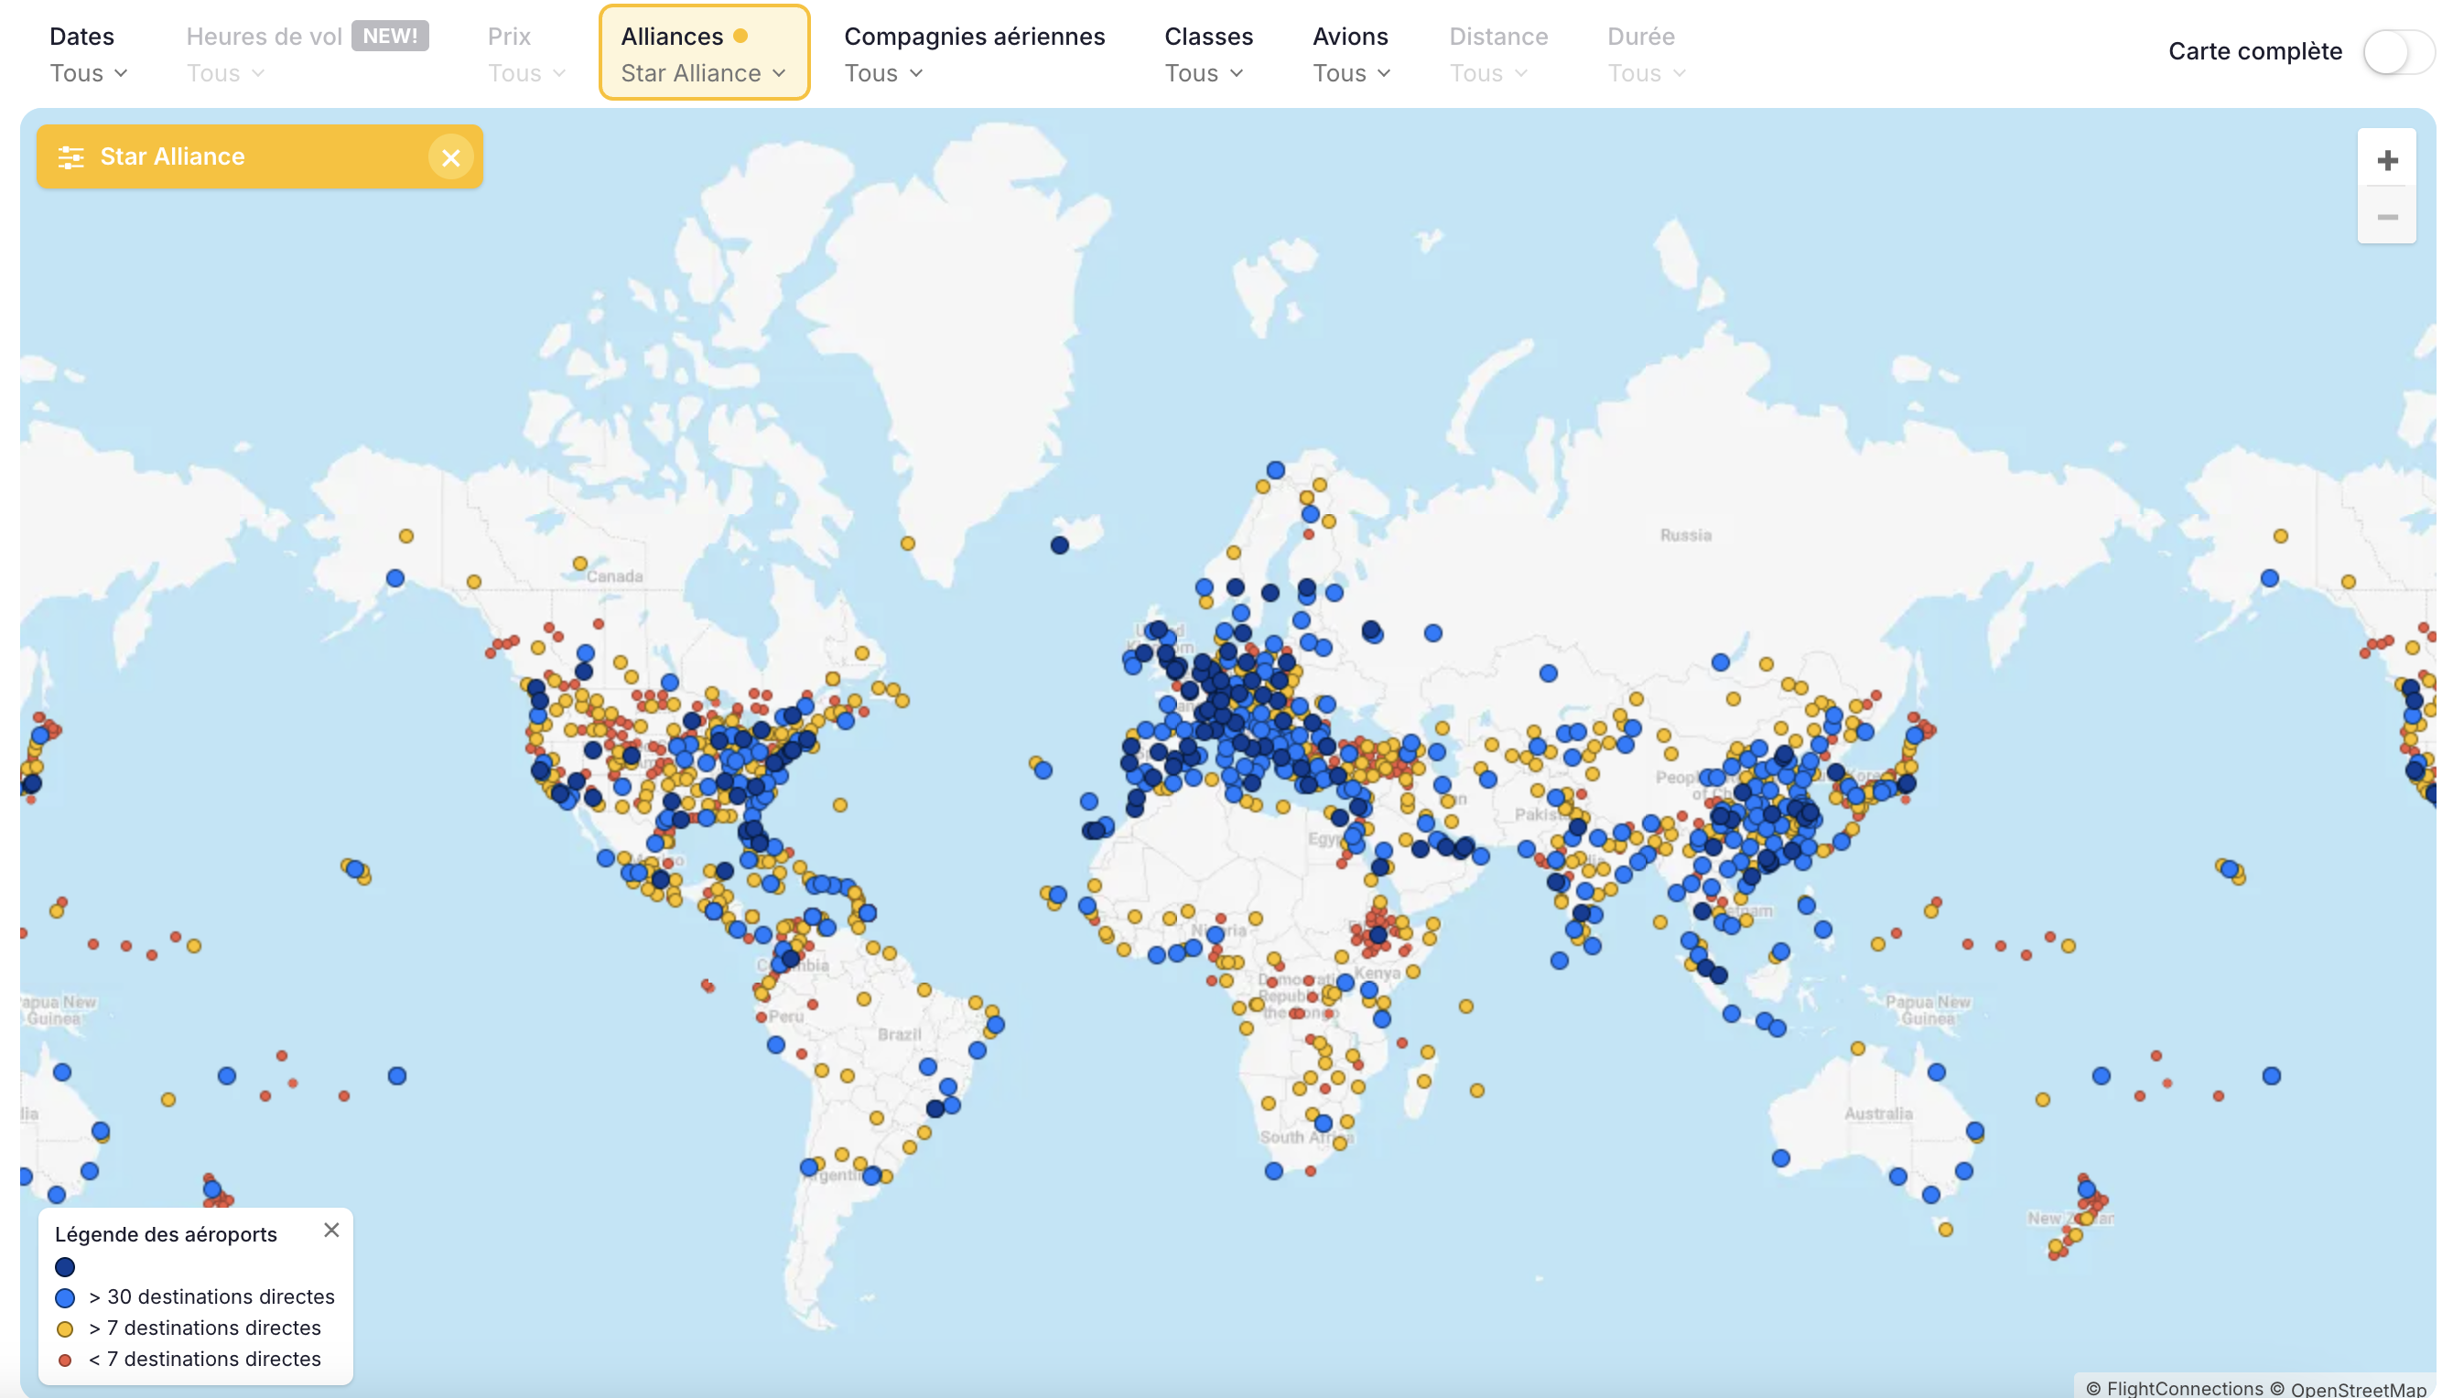
Task: Select the yellow Greenland airport marker
Action: (x=908, y=543)
